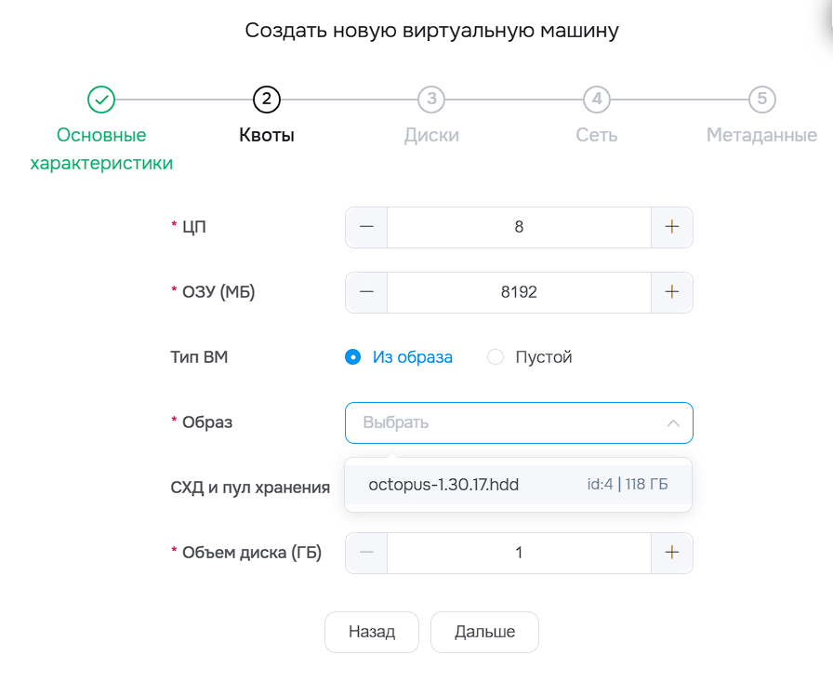Collapse dropdown using the chevron arrow
Image resolution: width=833 pixels, height=682 pixels.
(x=672, y=423)
